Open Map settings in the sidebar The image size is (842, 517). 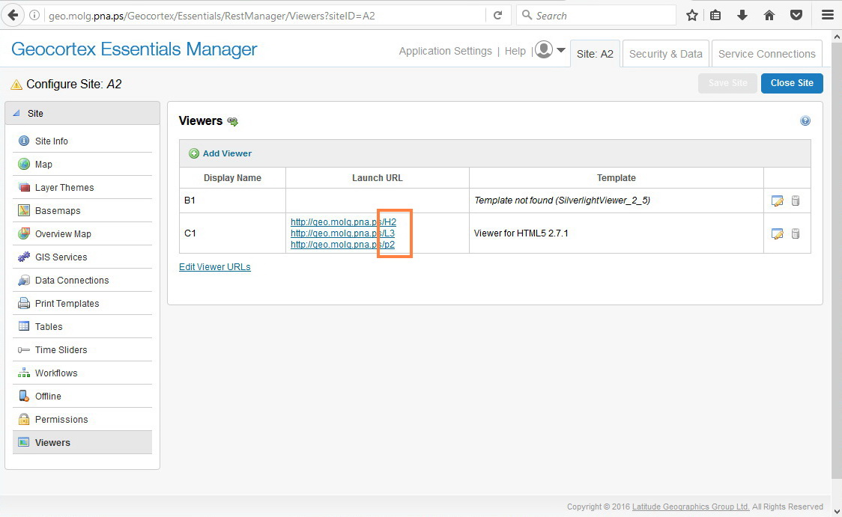tap(82, 164)
